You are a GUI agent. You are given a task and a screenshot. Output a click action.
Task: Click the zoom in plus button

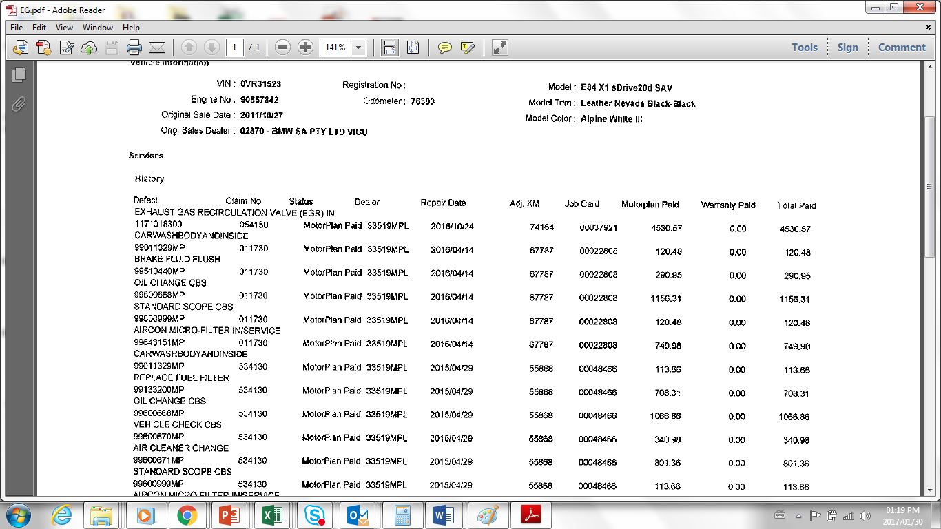[x=305, y=48]
